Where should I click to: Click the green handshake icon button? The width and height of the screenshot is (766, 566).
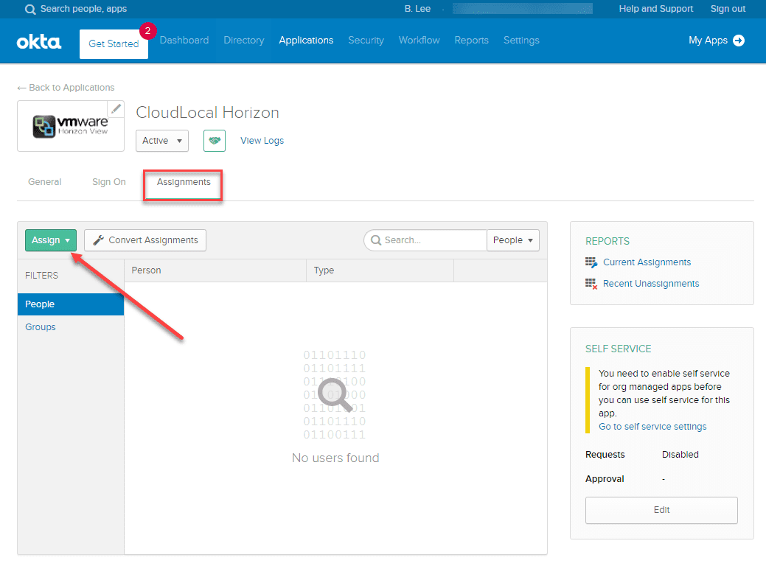point(215,141)
